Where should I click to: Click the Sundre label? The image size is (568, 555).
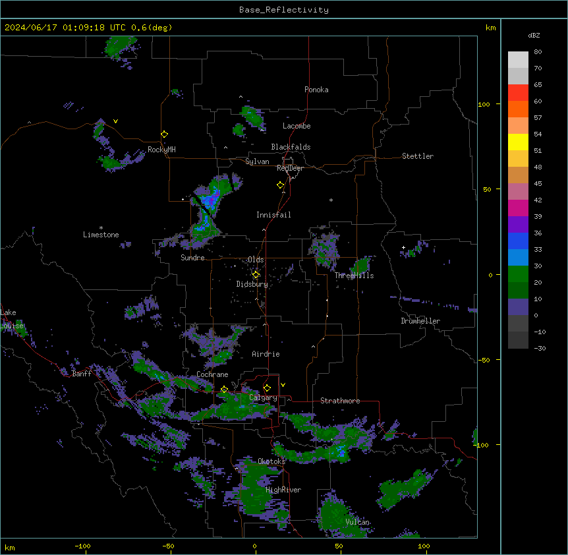(192, 258)
